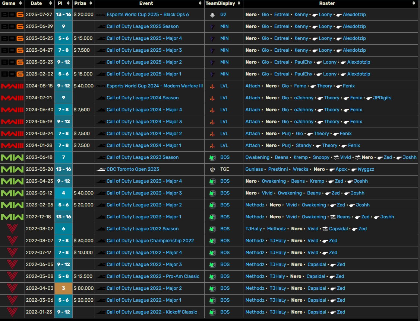
Task: Click the swap icon before Capsidal in the 2022 Season row
Action: pyautogui.click(x=325, y=229)
